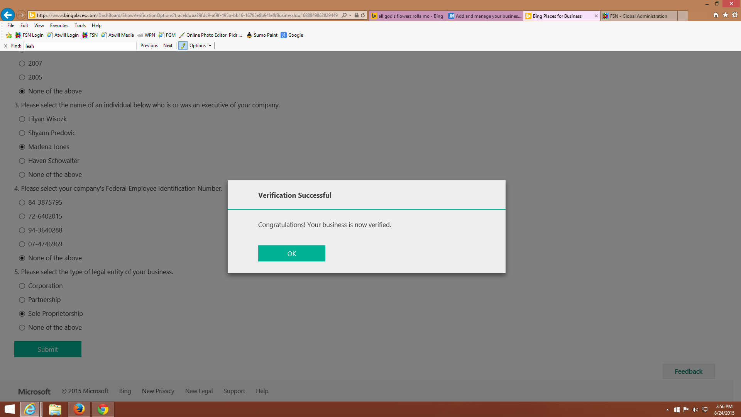The width and height of the screenshot is (741, 417).
Task: Open File Explorer from taskbar
Action: (55, 409)
